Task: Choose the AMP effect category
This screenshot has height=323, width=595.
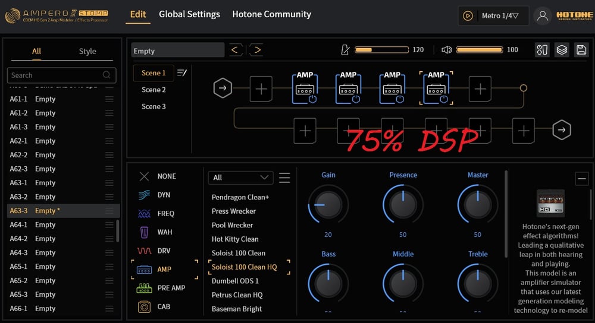Action: [164, 269]
